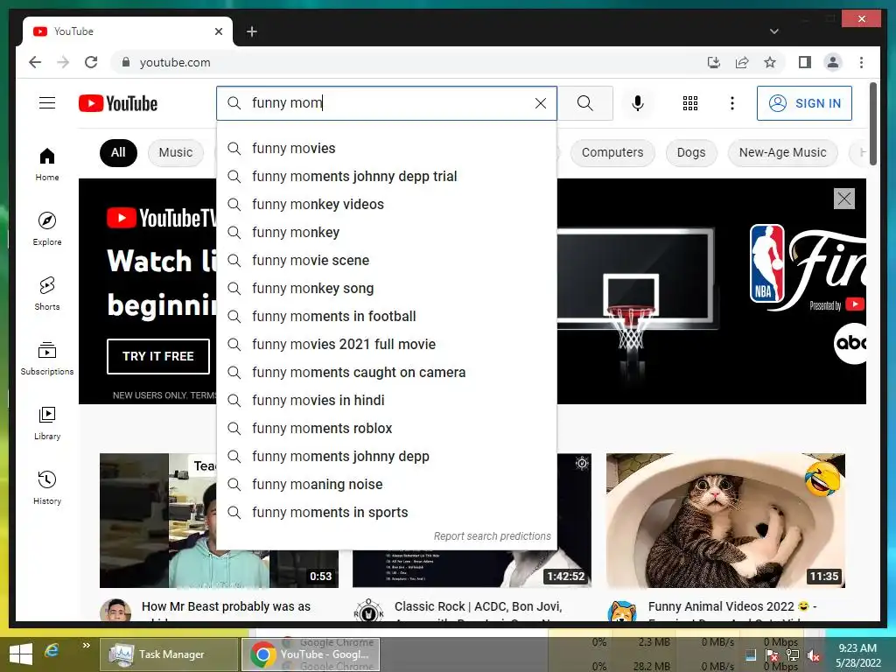
Task: Select the Dogs filter chip
Action: (x=691, y=152)
